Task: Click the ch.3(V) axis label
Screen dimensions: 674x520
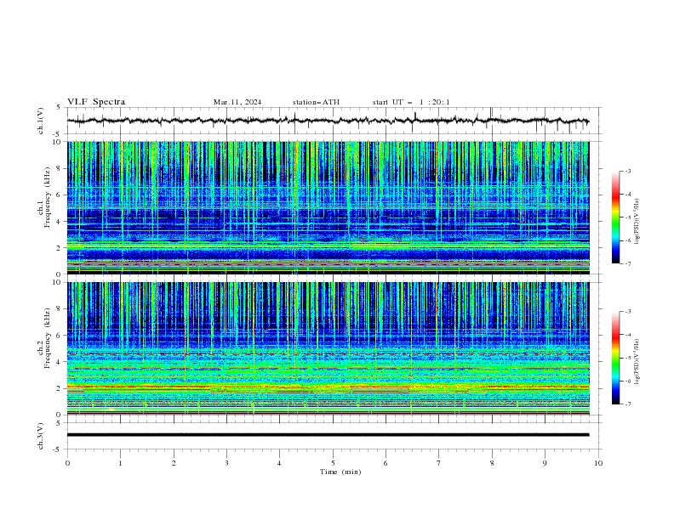Action: click(x=41, y=436)
